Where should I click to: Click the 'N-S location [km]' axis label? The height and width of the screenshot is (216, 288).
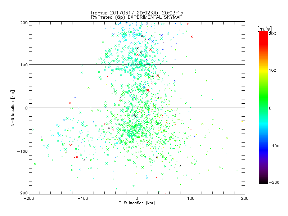tap(13, 108)
